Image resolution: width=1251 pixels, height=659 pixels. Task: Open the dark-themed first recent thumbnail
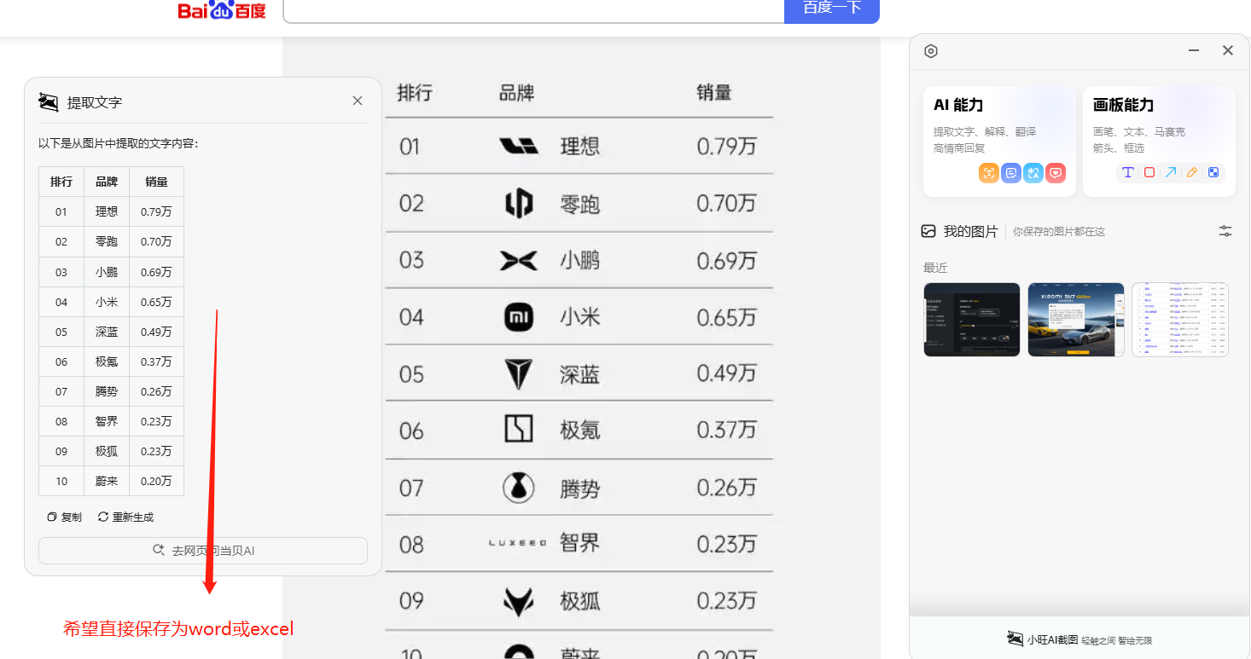(x=972, y=319)
